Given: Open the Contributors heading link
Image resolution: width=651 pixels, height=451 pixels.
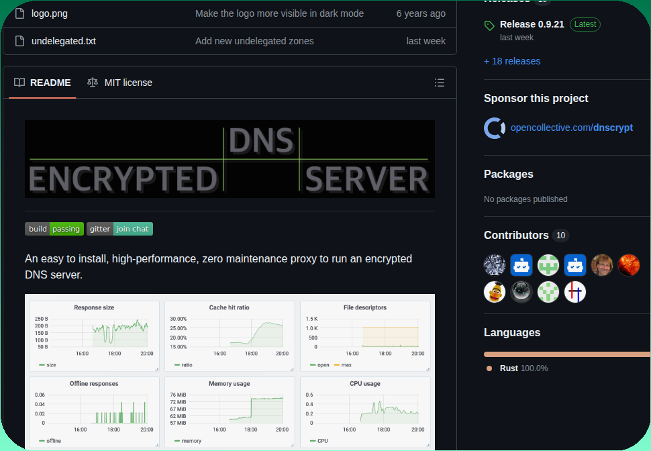Looking at the screenshot, I should pos(516,235).
